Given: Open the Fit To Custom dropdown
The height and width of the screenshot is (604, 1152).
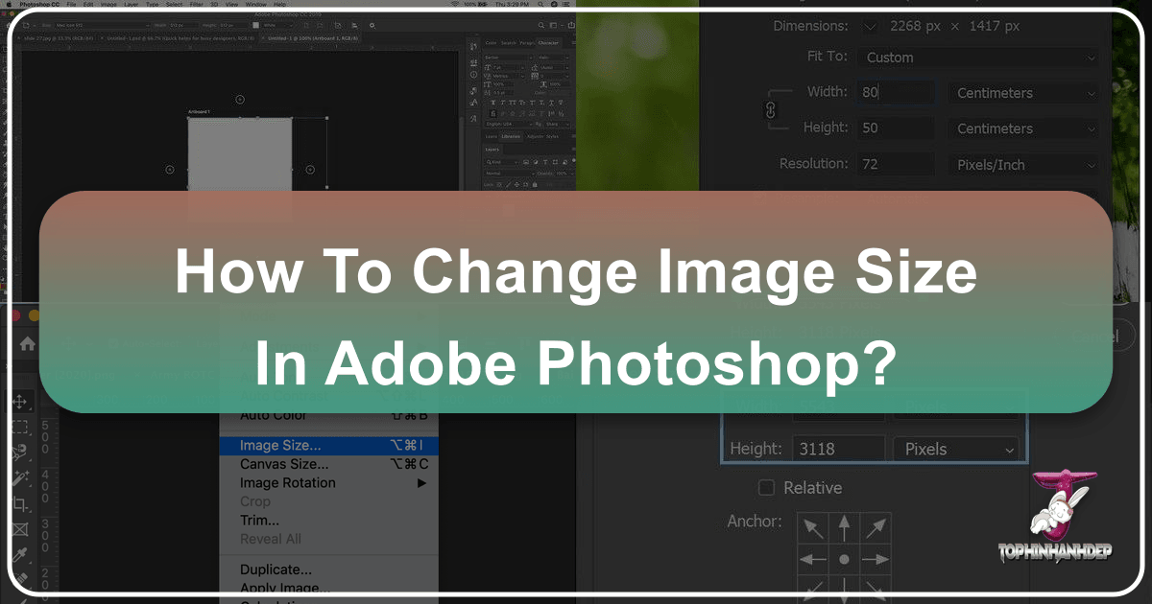Looking at the screenshot, I should pos(978,58).
